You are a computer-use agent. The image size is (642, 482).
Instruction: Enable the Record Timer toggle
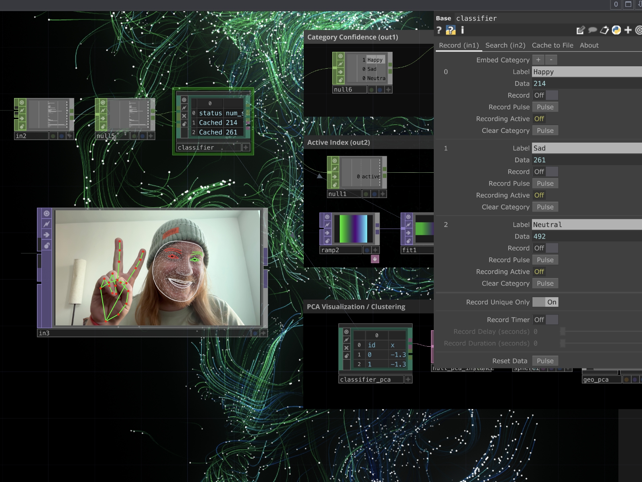click(x=545, y=320)
